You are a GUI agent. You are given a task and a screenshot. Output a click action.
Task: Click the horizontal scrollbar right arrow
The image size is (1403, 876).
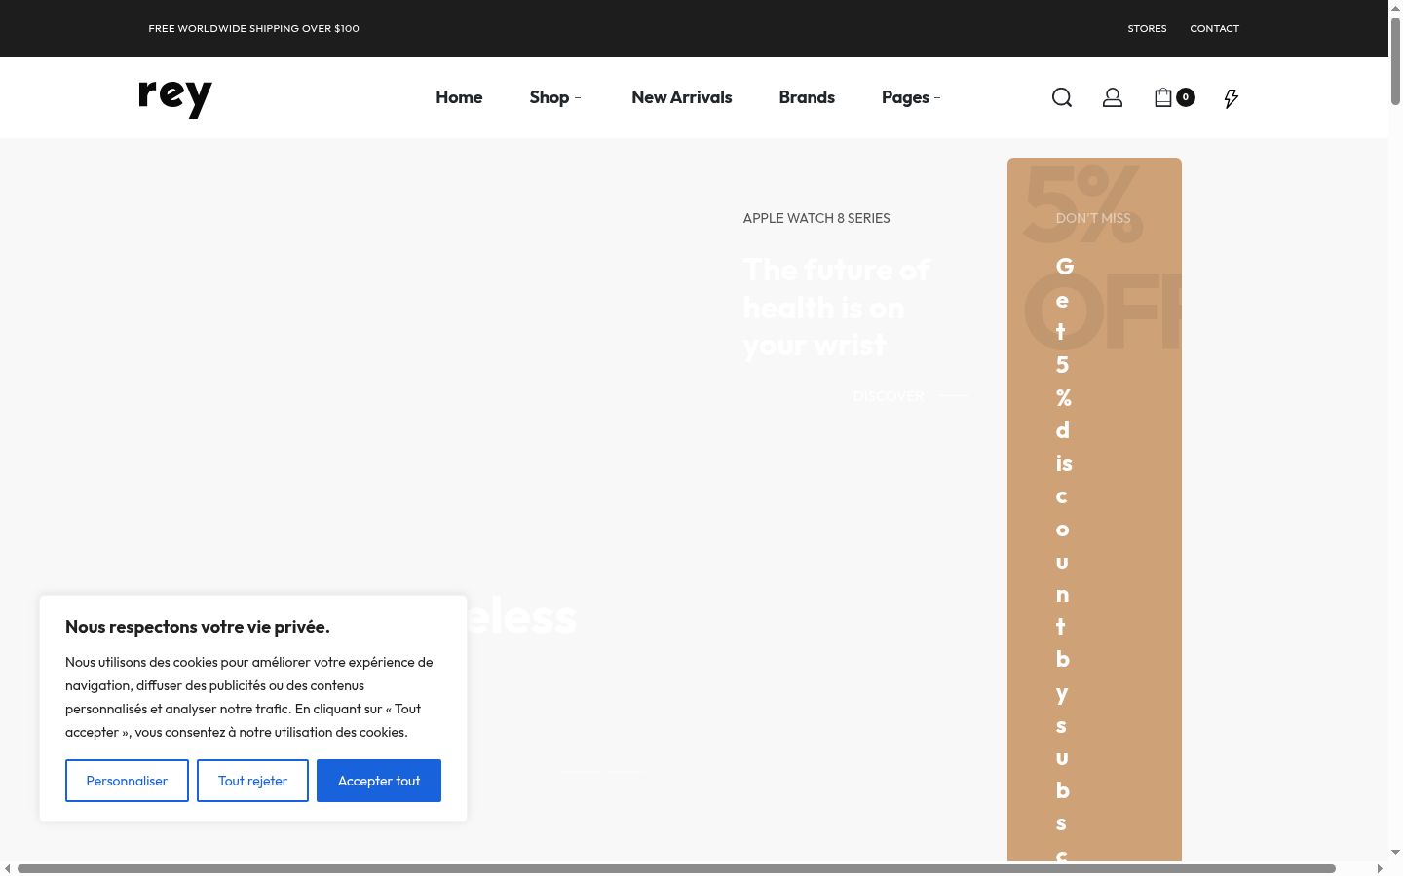pos(1380,868)
